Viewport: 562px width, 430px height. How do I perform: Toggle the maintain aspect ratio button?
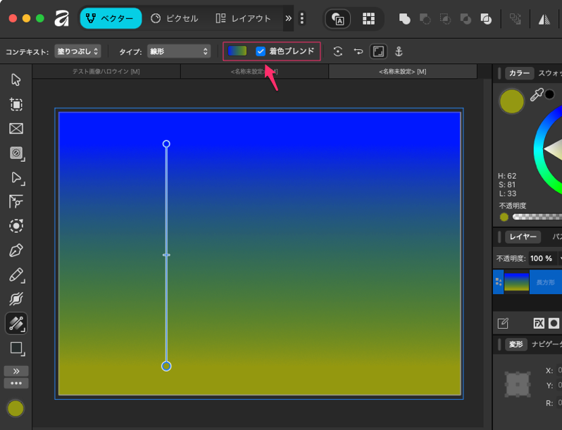(378, 51)
